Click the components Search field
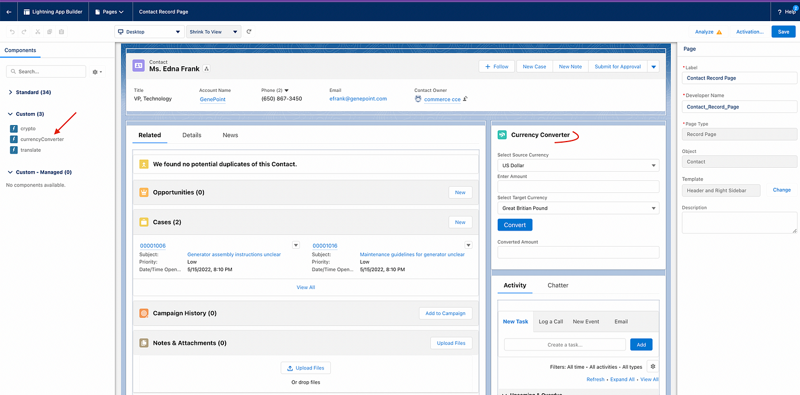Viewport: 800px width, 395px height. tap(46, 72)
